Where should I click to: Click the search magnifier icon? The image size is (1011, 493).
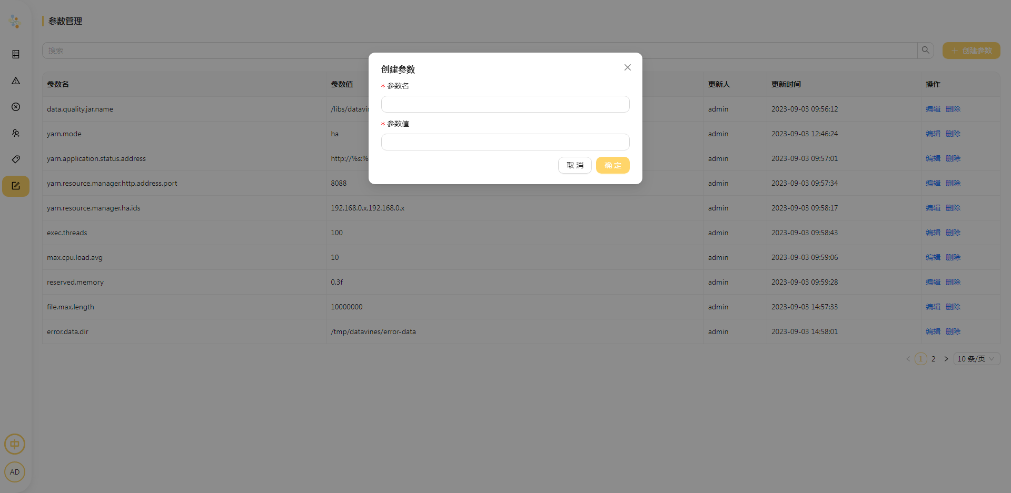coord(926,51)
